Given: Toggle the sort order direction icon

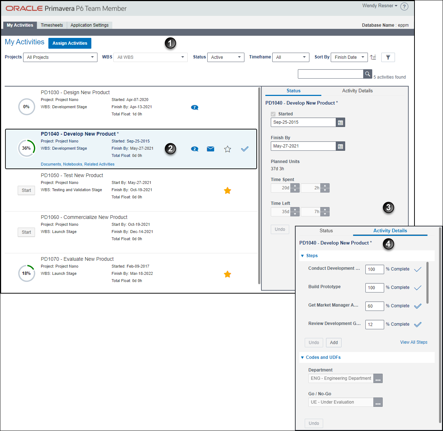Looking at the screenshot, I should coord(373,57).
